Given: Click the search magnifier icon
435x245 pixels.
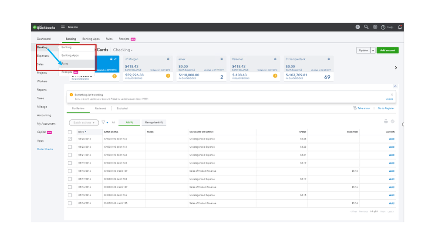Looking at the screenshot, I should point(366,27).
